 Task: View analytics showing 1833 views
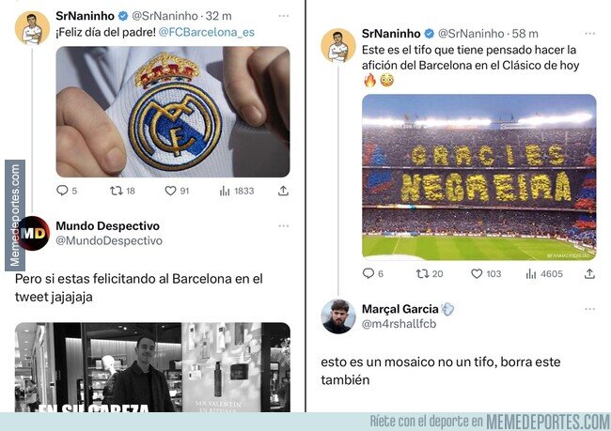point(225,191)
